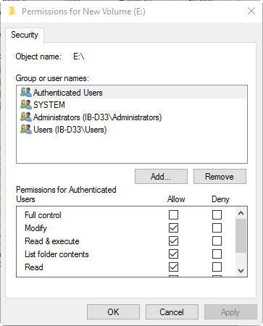The width and height of the screenshot is (263, 326).
Task: Click the permissions list scrollbar thumb
Action: [x=241, y=235]
